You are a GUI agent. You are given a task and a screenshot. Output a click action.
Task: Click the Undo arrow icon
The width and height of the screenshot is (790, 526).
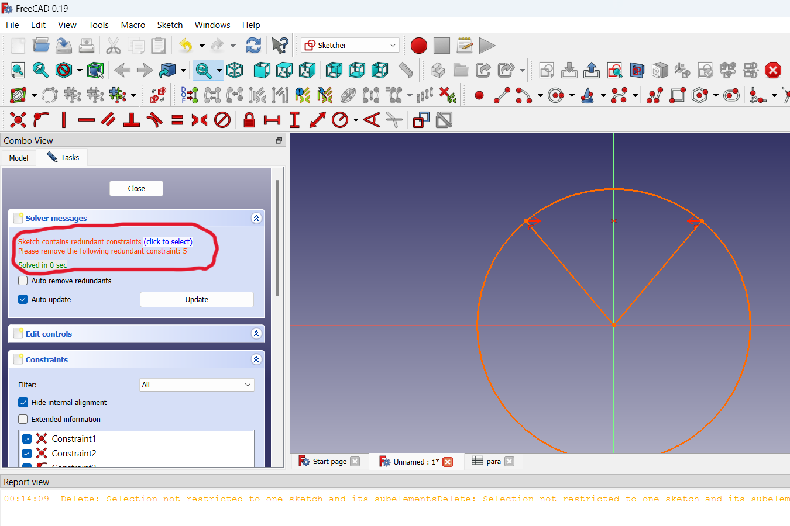point(186,46)
